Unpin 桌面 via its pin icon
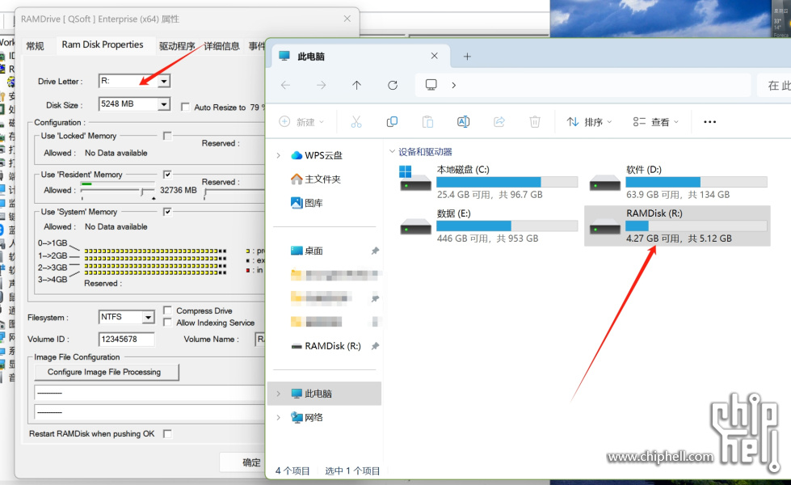The height and width of the screenshot is (485, 791). point(375,251)
